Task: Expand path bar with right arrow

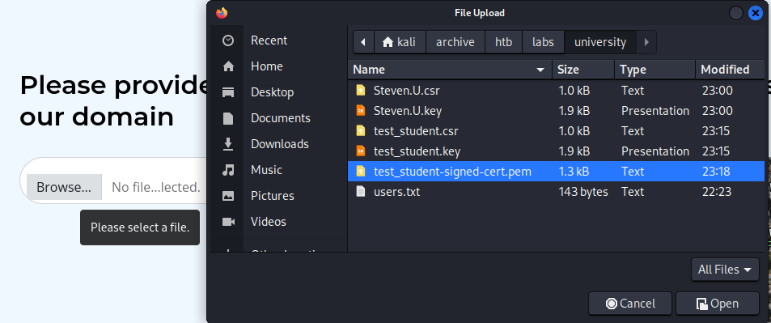Action: point(646,42)
